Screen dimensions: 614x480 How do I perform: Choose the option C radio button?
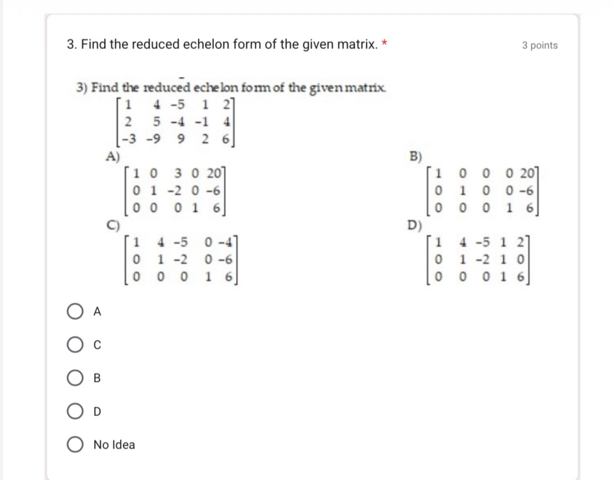tap(75, 345)
